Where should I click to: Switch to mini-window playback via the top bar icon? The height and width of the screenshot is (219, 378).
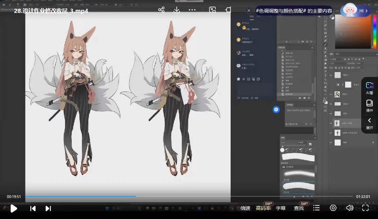[x=212, y=10]
